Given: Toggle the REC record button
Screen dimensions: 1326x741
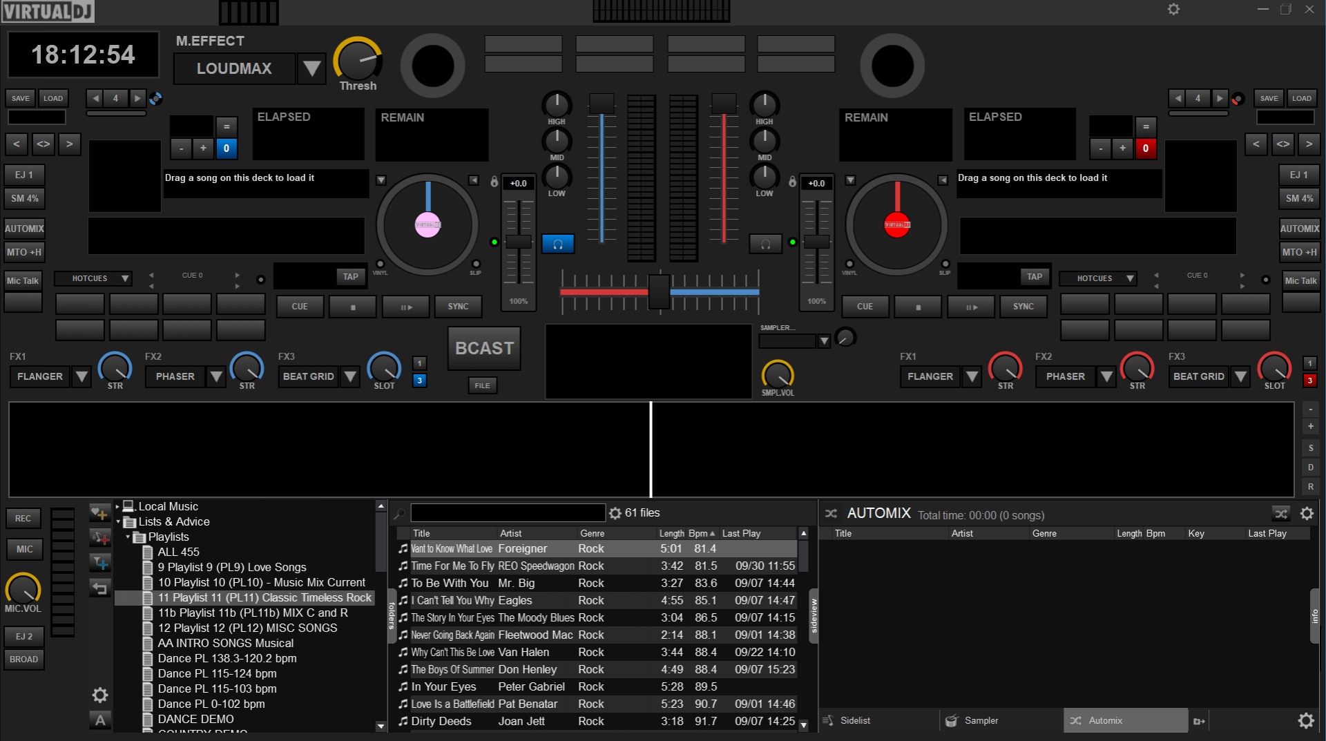Looking at the screenshot, I should (x=23, y=518).
